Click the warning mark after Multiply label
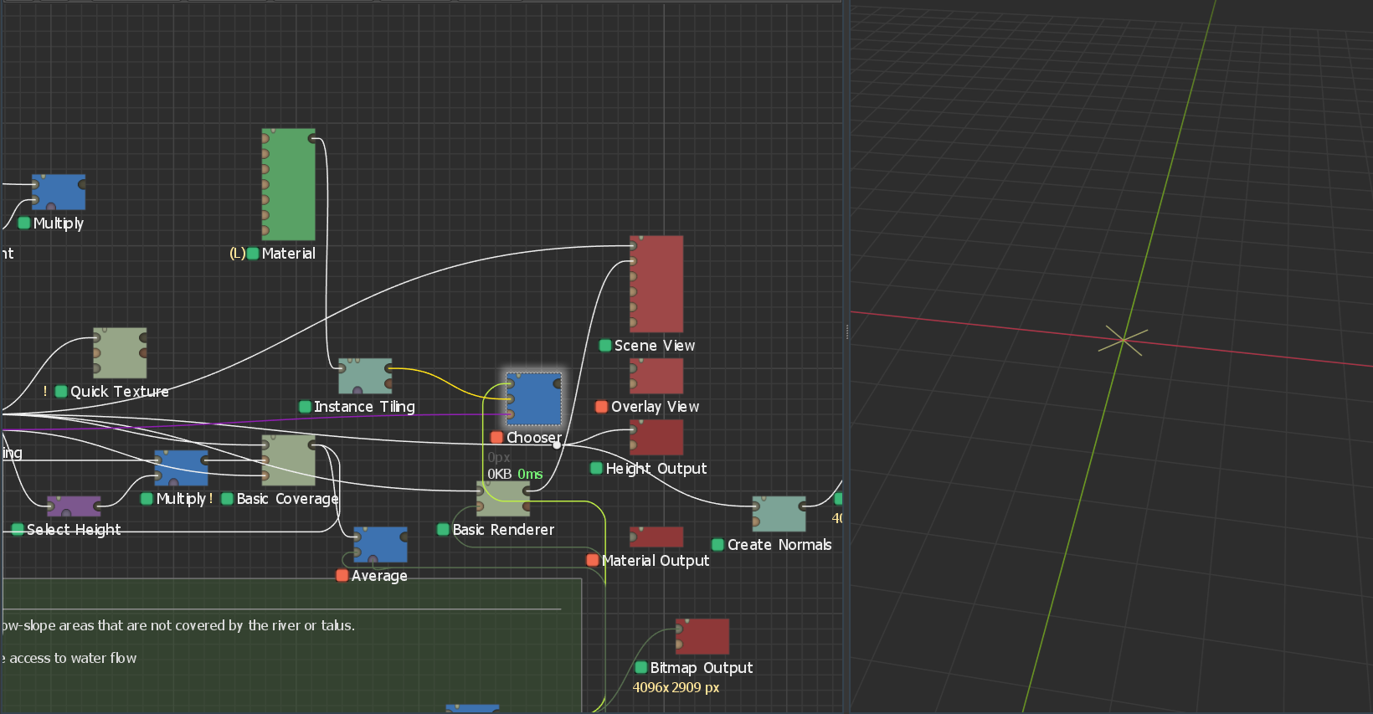 (x=211, y=499)
